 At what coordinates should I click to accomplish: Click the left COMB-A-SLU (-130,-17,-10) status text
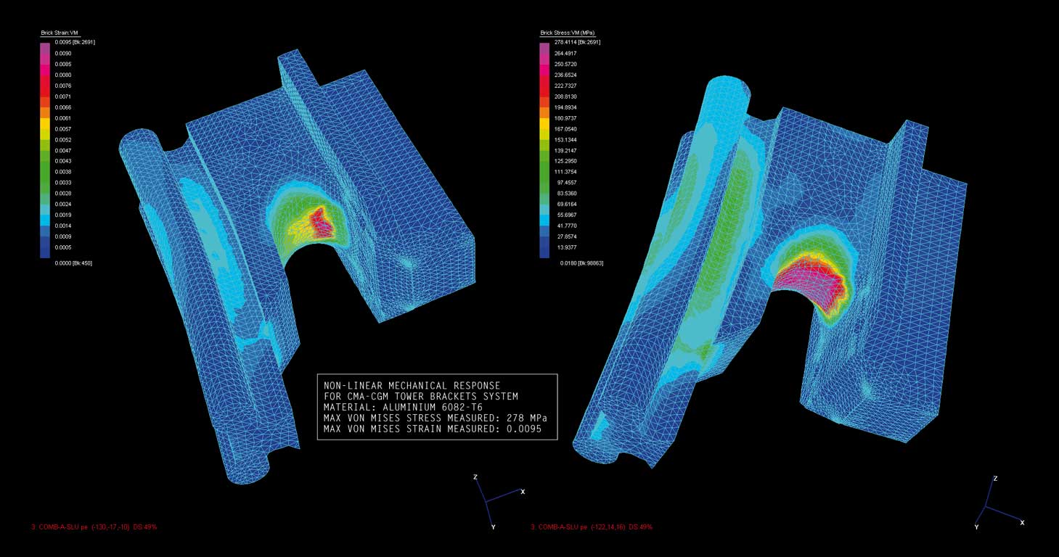coord(94,527)
